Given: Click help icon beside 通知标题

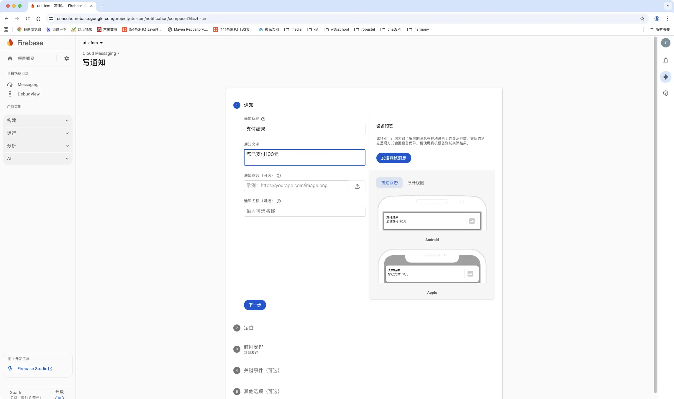Looking at the screenshot, I should pos(263,119).
